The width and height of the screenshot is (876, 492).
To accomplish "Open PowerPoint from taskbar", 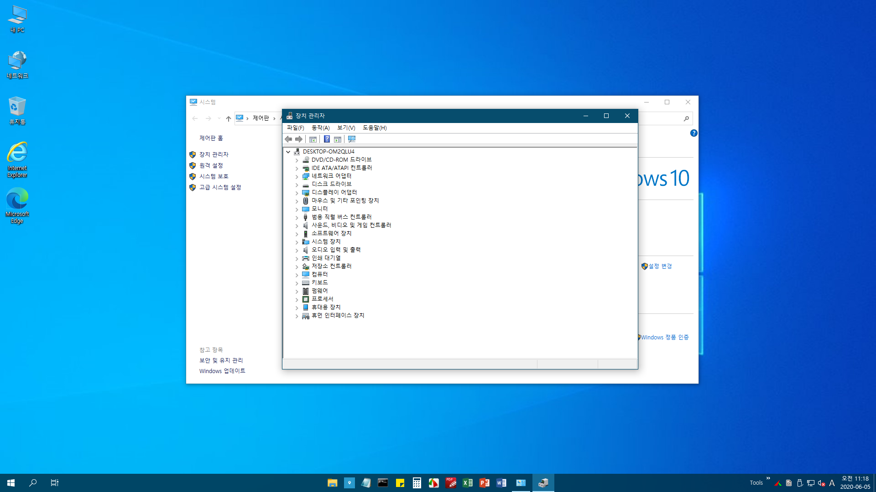I will click(484, 483).
